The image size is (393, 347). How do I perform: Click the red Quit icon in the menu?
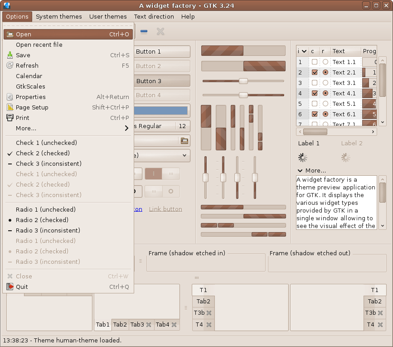click(x=10, y=287)
